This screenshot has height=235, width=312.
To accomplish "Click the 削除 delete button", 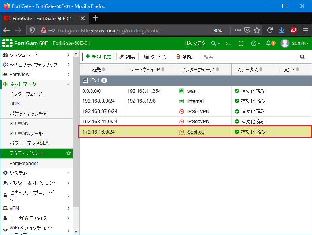I will tap(184, 57).
